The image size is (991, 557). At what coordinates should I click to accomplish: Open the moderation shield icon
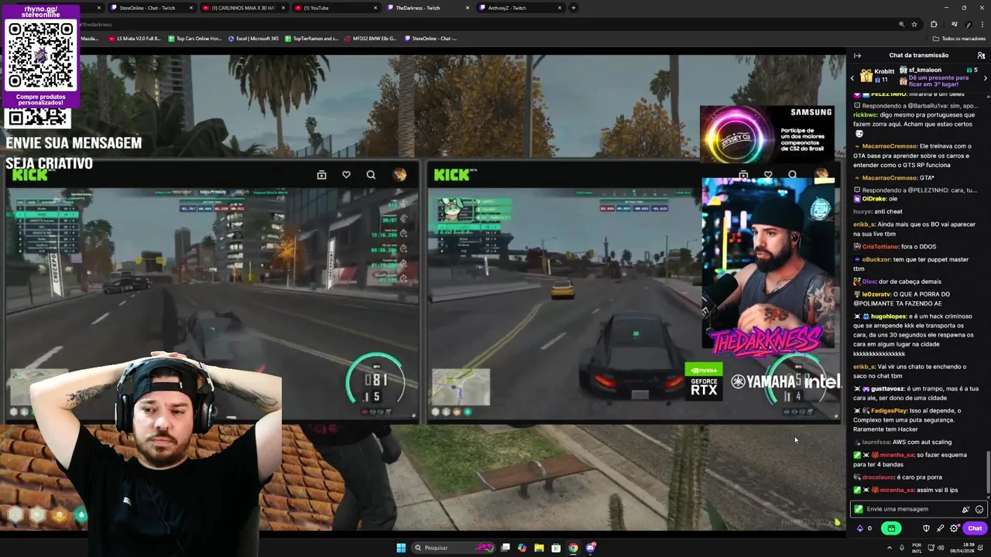click(x=926, y=528)
